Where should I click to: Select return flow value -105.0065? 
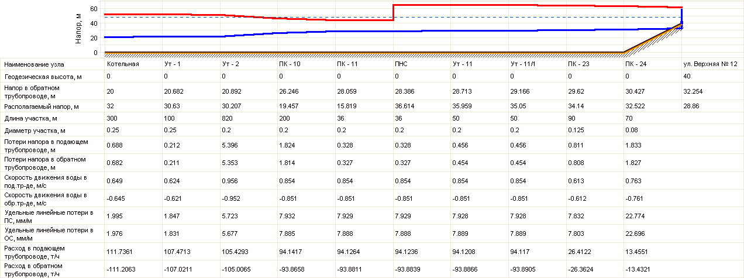coord(235,269)
